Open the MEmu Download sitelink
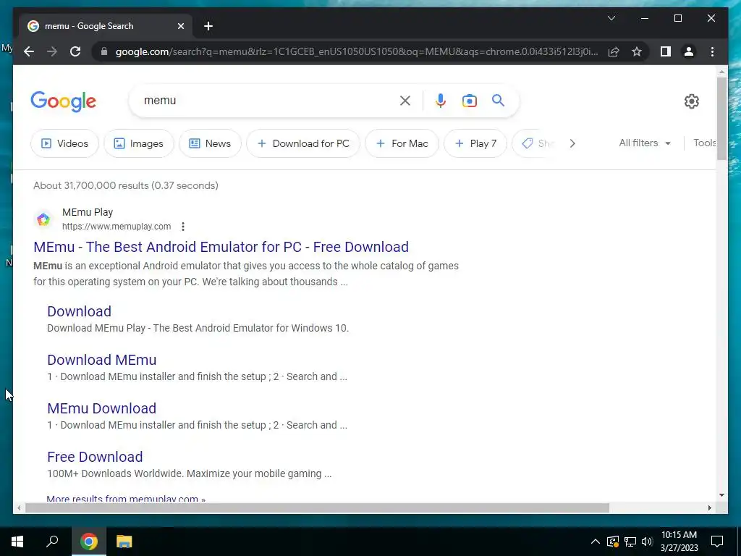 coord(101,408)
